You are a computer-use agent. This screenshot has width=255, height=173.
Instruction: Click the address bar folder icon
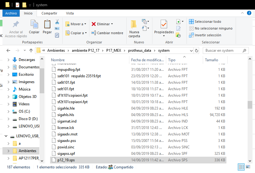(38, 50)
